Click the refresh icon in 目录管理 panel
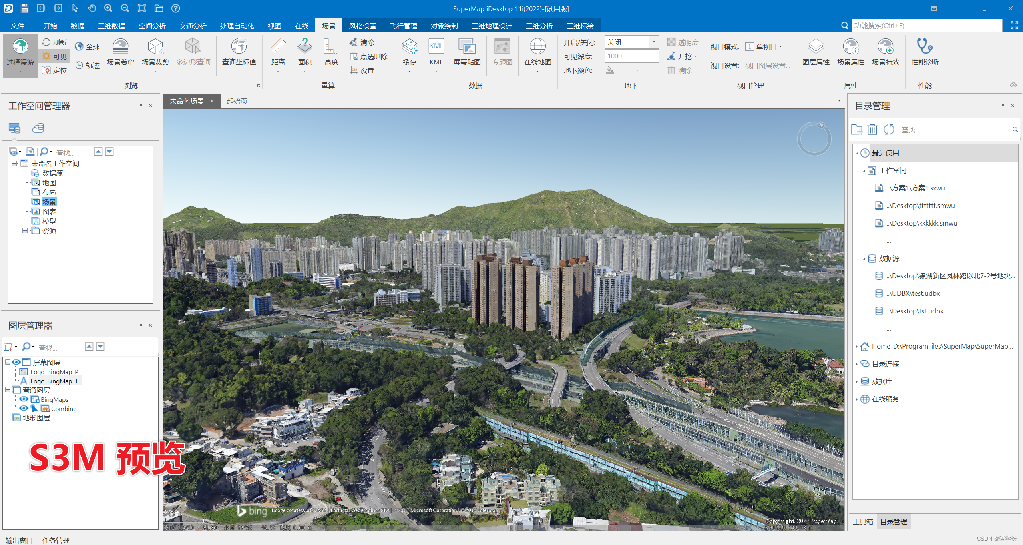Viewport: 1023px width, 545px height. click(889, 129)
